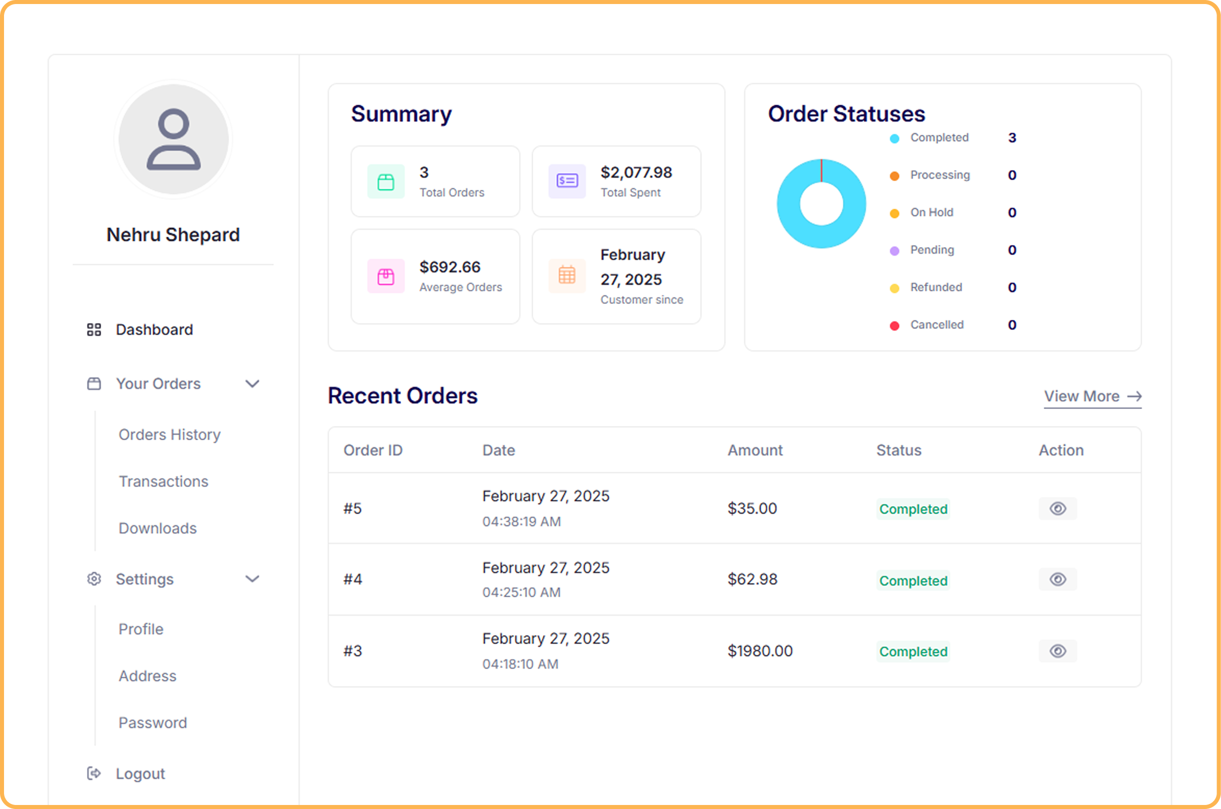Screen dimensions: 1221x809
Task: Open the Orders History menu item
Action: click(169, 435)
